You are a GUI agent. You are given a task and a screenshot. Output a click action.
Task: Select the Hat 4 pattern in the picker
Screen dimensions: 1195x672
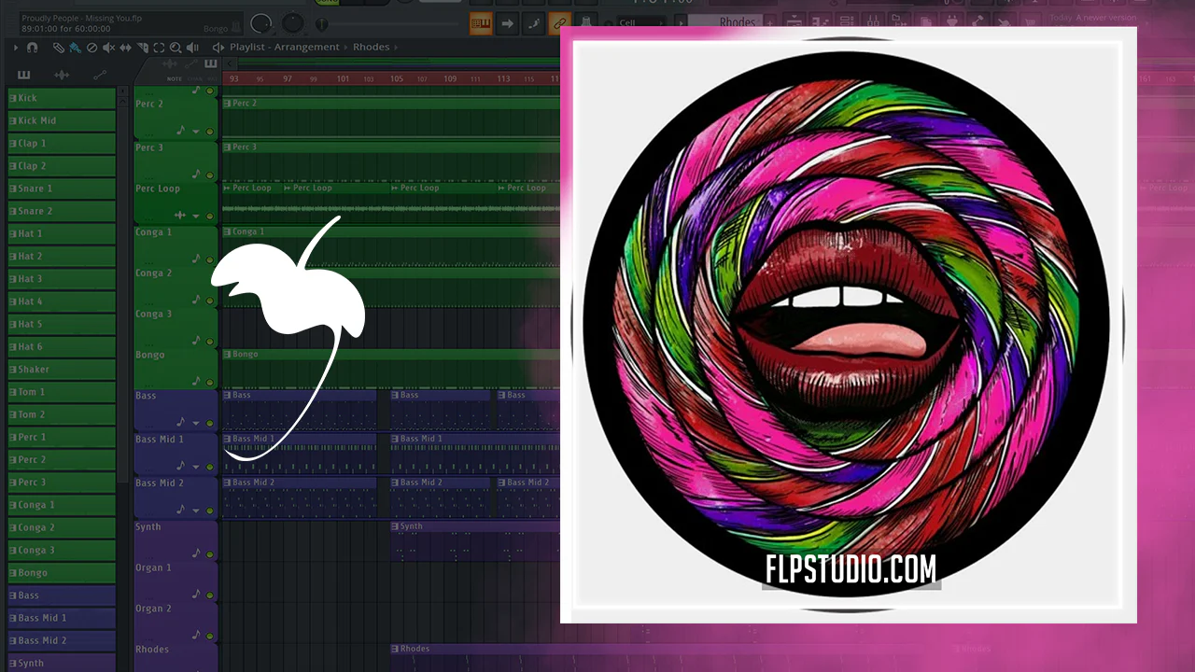[62, 301]
